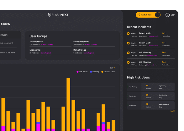The width and height of the screenshot is (184, 131).
Task: Select the Group Undefined user group
Action: pyautogui.click(x=81, y=42)
